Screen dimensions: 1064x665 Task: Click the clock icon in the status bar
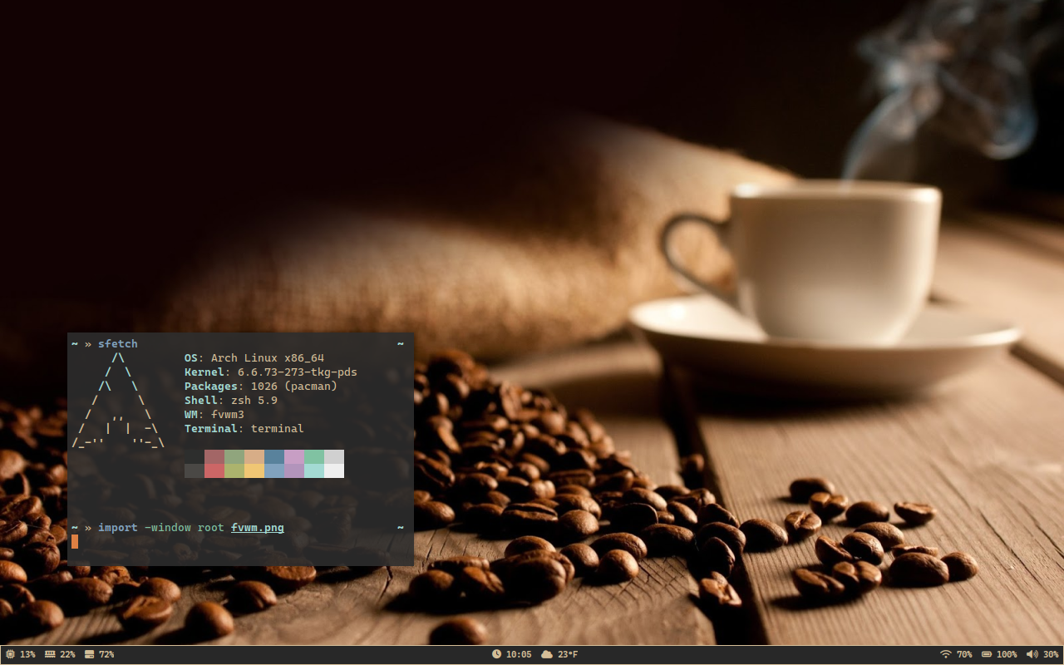click(497, 654)
